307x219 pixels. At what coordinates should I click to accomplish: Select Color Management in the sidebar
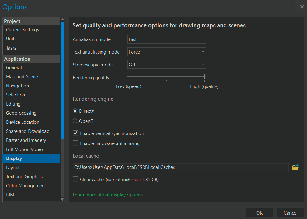click(26, 186)
